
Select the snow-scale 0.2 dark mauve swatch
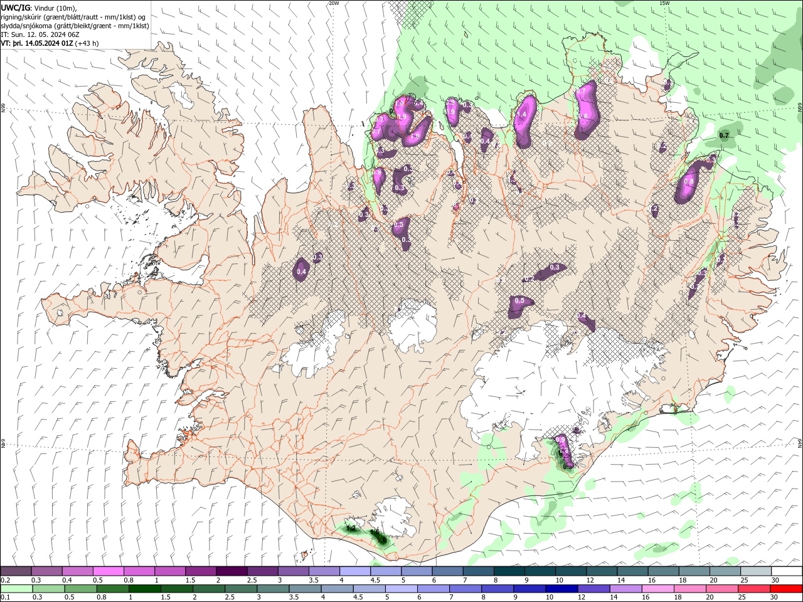click(15, 571)
